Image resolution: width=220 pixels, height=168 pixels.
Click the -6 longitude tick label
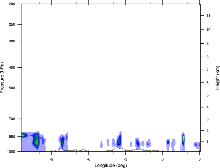(x=89, y=159)
